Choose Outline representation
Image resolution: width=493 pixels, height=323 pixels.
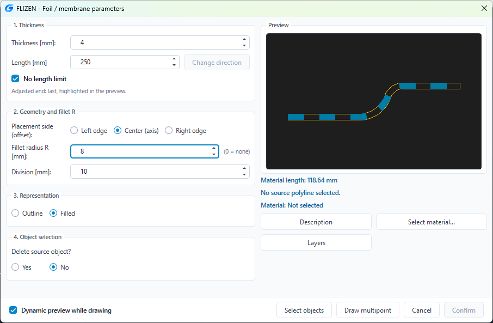coord(15,213)
